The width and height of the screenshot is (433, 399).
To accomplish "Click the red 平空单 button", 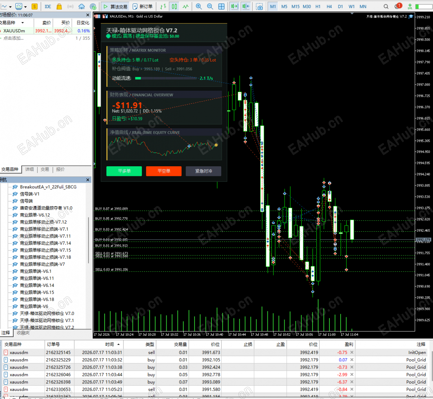I will (x=164, y=171).
